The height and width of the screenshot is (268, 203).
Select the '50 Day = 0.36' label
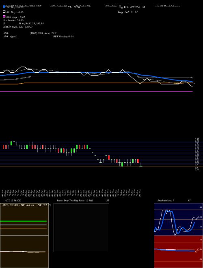[15, 12]
